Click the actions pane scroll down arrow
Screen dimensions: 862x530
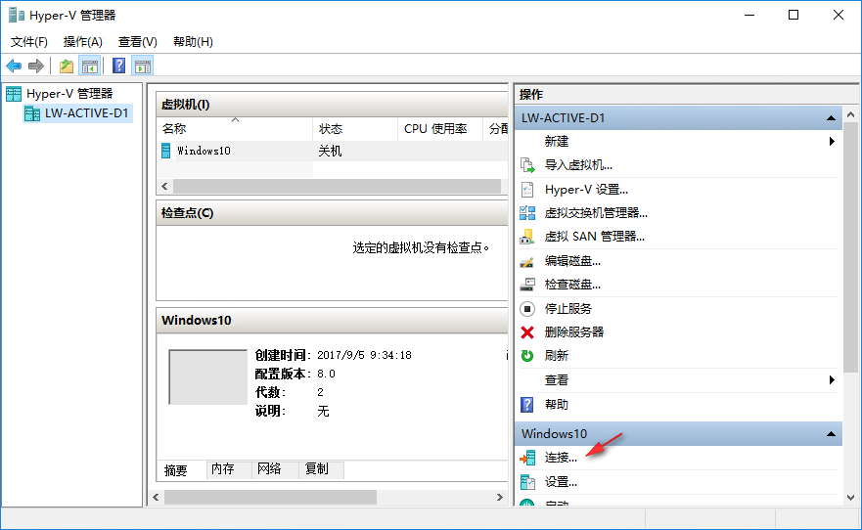pos(850,498)
